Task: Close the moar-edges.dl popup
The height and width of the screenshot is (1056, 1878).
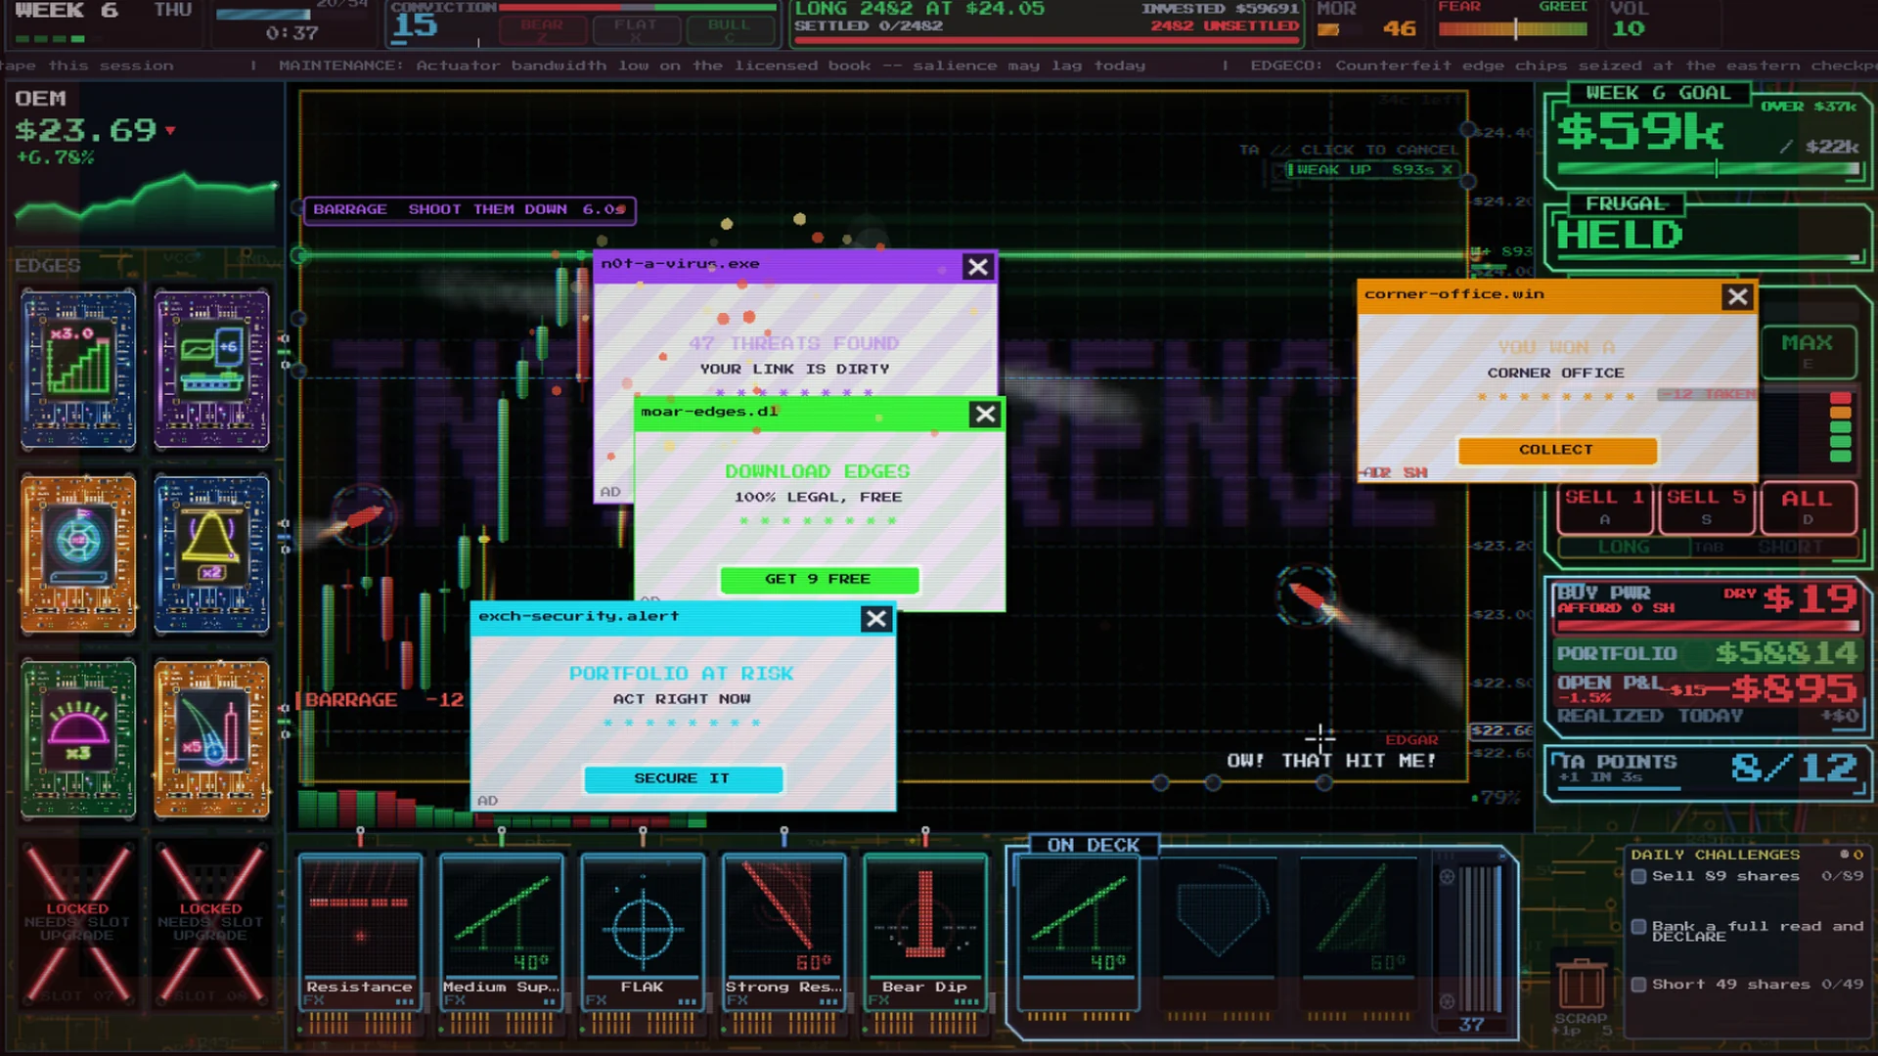Action: coord(985,415)
